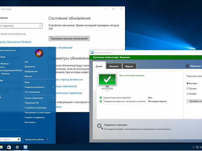Click Выполнить... in Start menu
The width and height of the screenshot is (202, 151).
[31, 122]
